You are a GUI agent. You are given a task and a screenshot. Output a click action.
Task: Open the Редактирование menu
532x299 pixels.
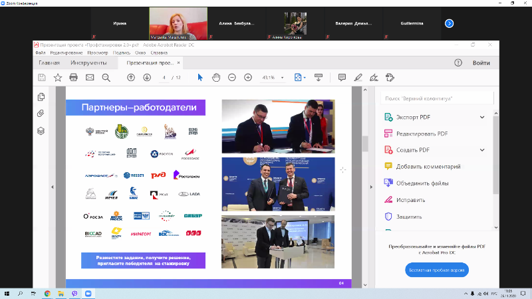66,52
